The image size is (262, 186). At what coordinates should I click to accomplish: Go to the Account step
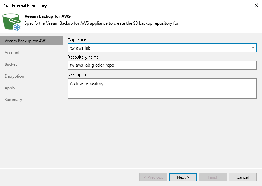click(12, 53)
